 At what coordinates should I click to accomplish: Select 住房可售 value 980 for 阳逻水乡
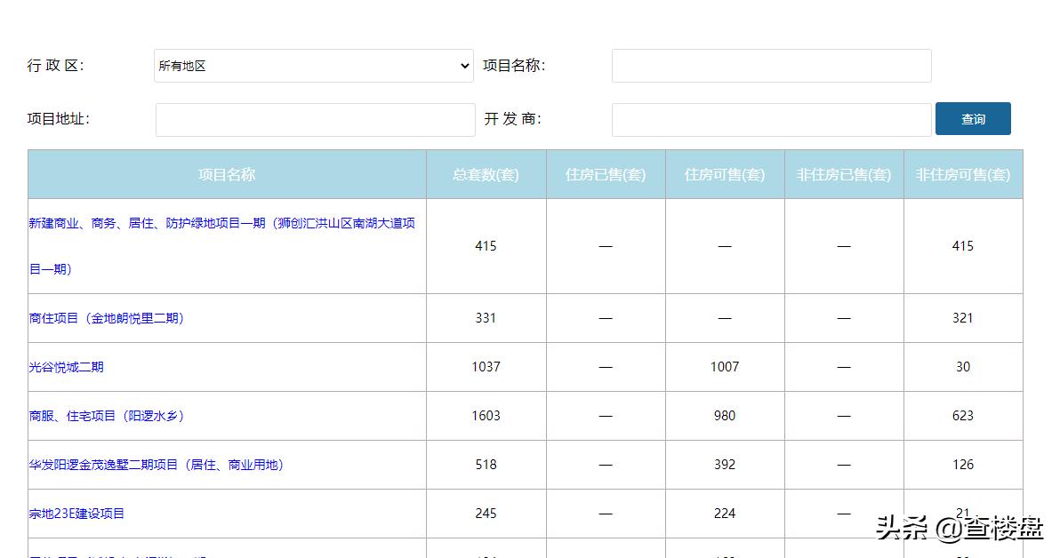pos(725,416)
